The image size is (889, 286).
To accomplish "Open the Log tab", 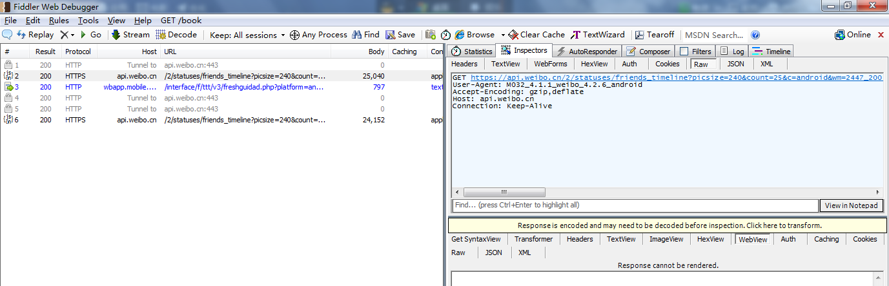I will point(732,51).
